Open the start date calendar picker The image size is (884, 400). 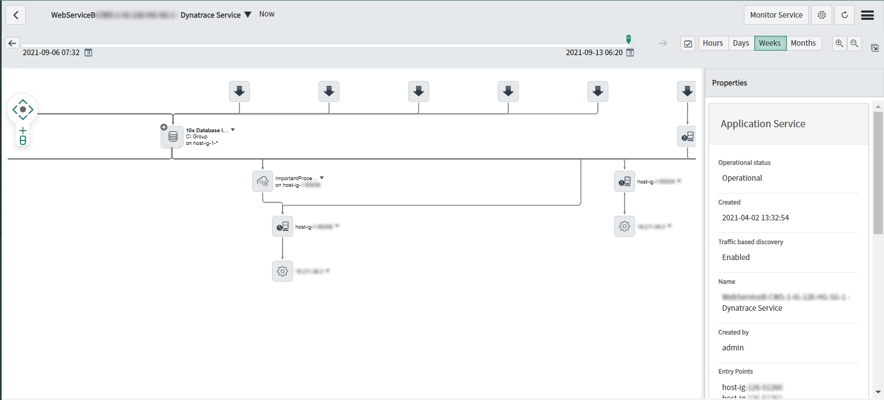(88, 52)
